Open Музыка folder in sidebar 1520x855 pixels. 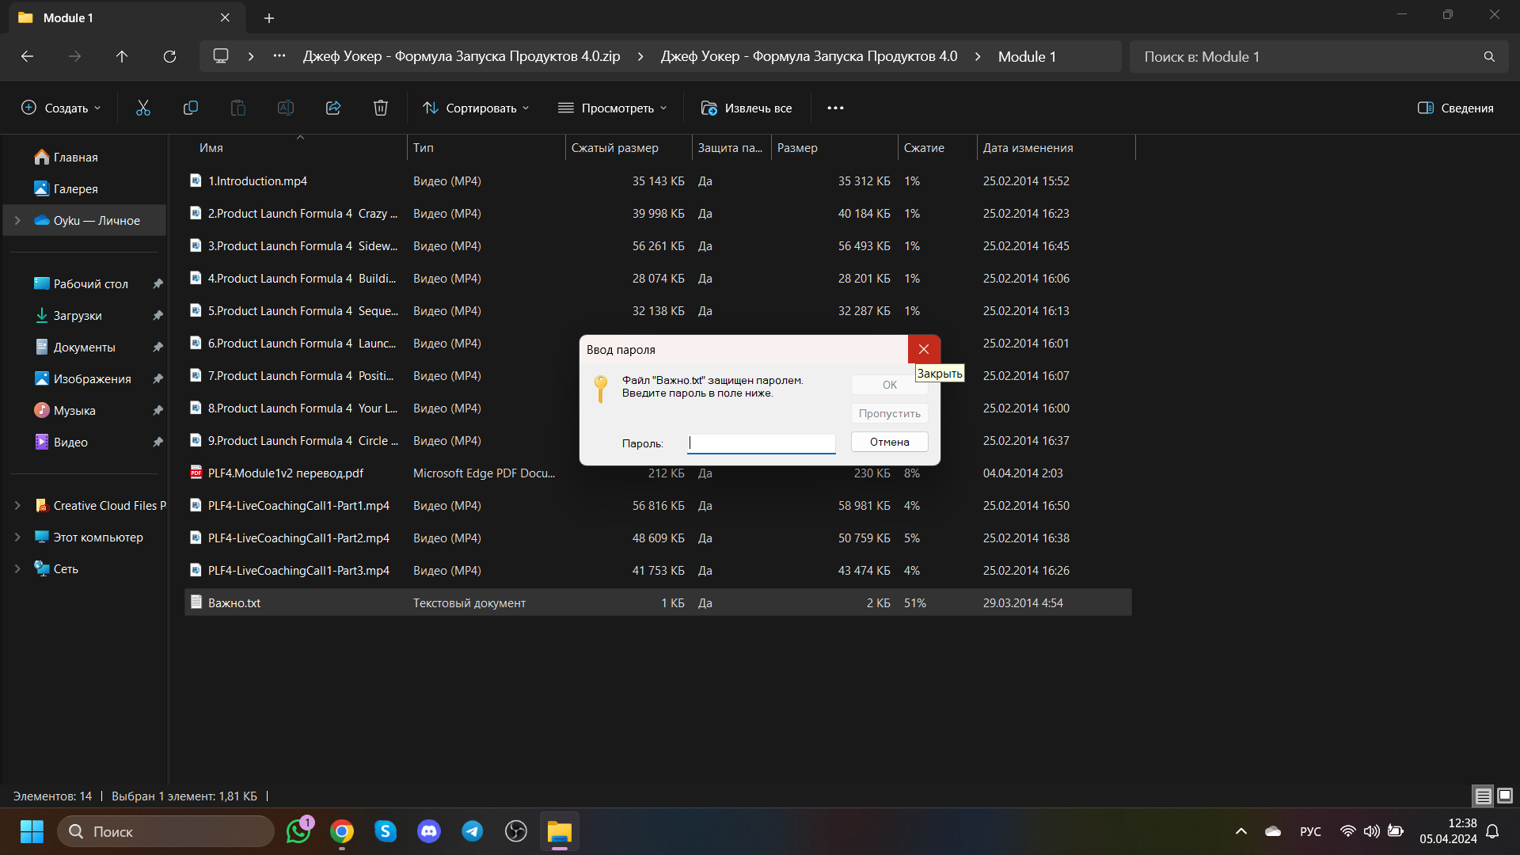(x=74, y=411)
